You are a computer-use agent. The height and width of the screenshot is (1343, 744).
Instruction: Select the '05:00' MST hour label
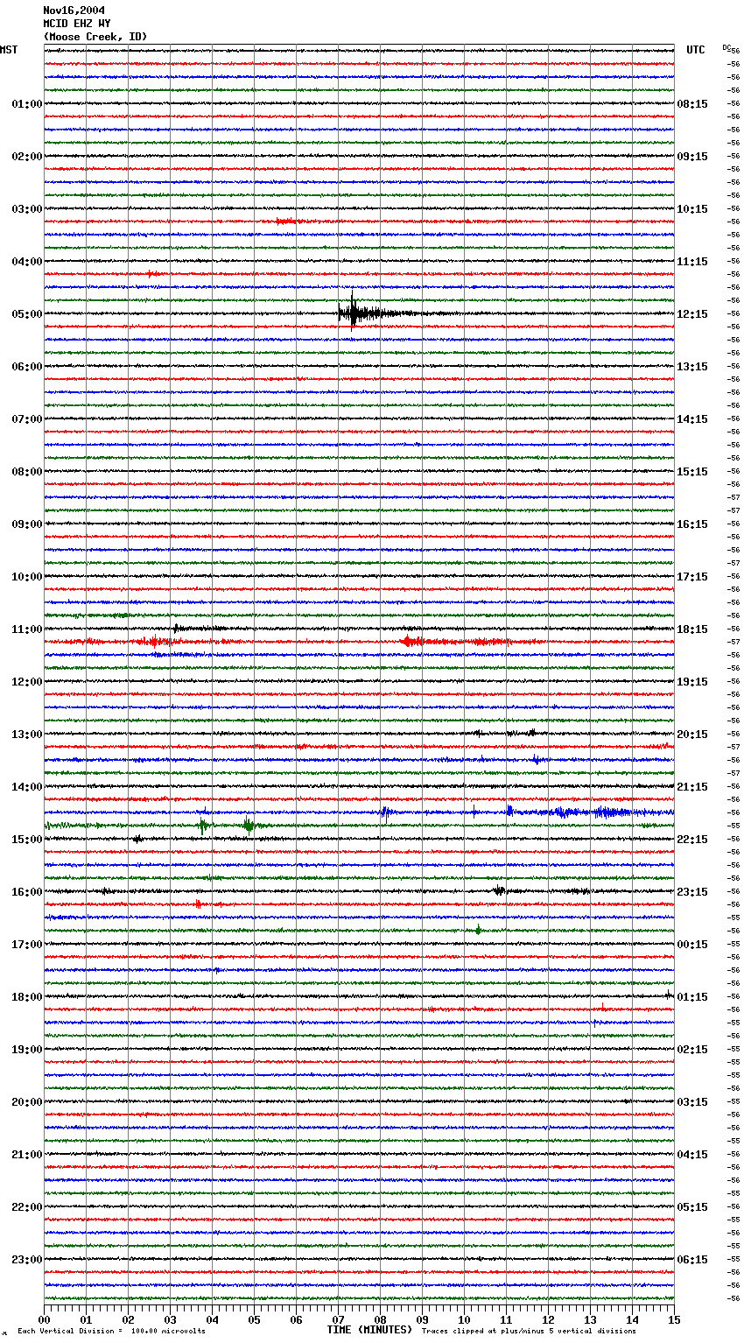pos(27,314)
